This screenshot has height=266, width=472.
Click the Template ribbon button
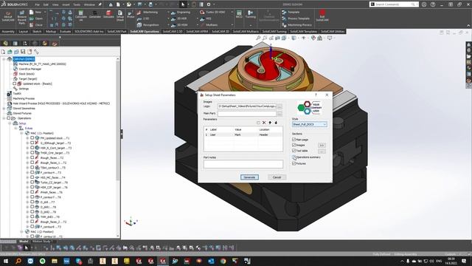(291, 13)
